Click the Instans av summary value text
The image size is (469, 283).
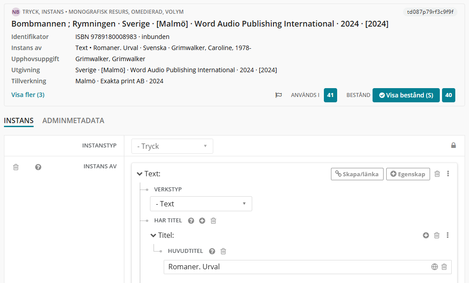(163, 48)
